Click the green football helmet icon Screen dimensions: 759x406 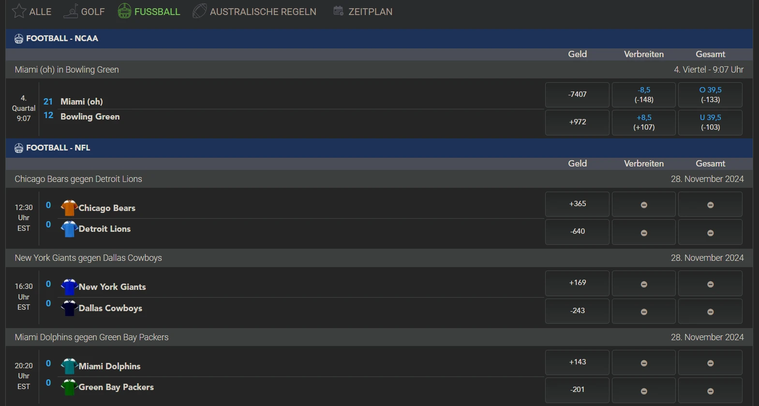(124, 11)
